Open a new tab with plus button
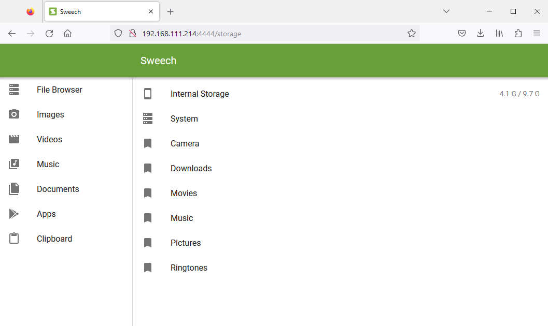 tap(170, 11)
